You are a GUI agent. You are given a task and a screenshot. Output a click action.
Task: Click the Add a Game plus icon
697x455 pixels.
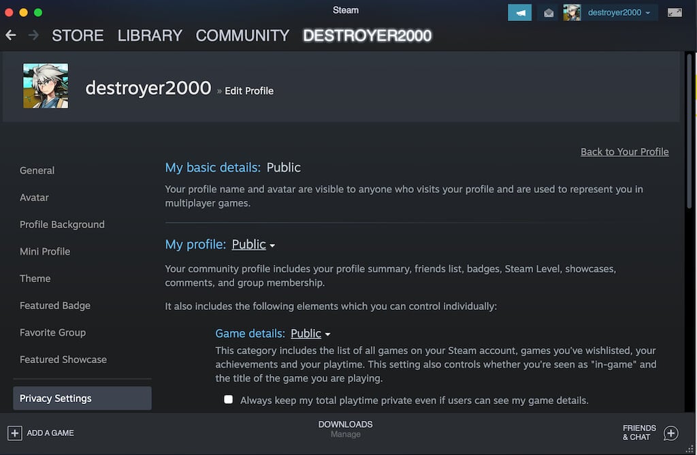(x=15, y=433)
